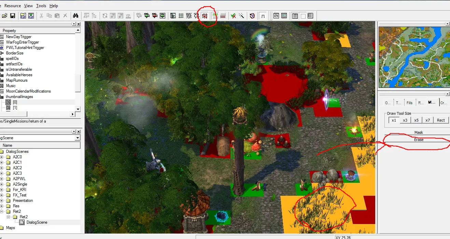Click the diagonal hatch grid icon
The width and height of the screenshot is (450, 239).
point(188,16)
